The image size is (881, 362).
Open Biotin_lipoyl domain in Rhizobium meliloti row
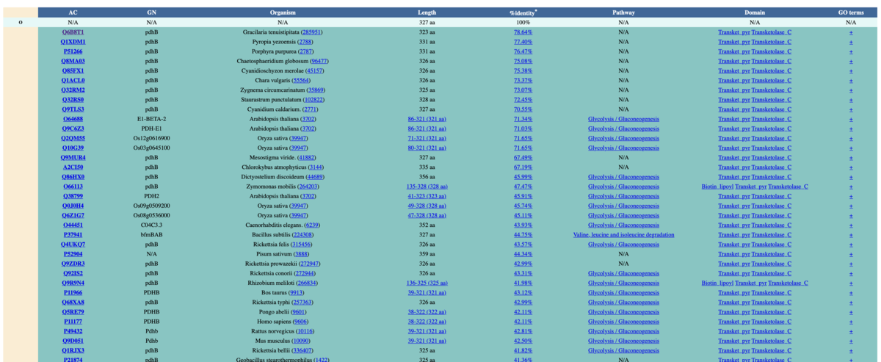pos(717,283)
